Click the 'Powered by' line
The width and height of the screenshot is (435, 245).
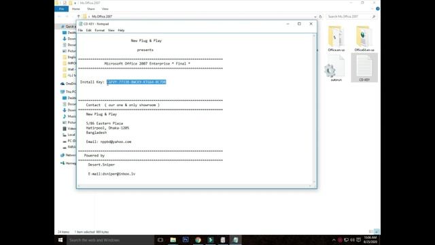click(x=94, y=156)
